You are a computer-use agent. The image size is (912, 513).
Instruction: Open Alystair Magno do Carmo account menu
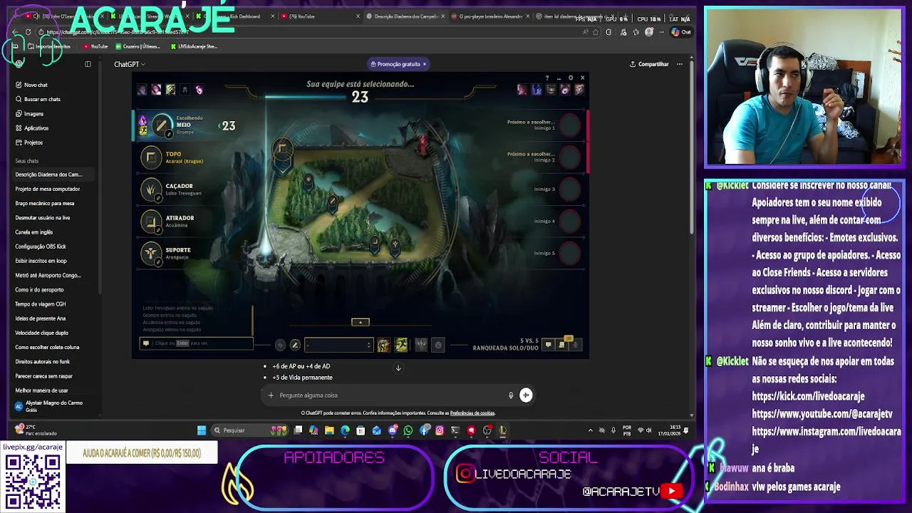point(50,406)
